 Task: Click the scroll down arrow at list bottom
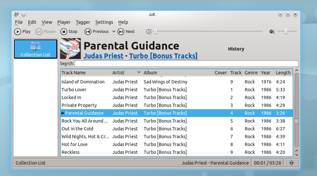click(x=296, y=155)
